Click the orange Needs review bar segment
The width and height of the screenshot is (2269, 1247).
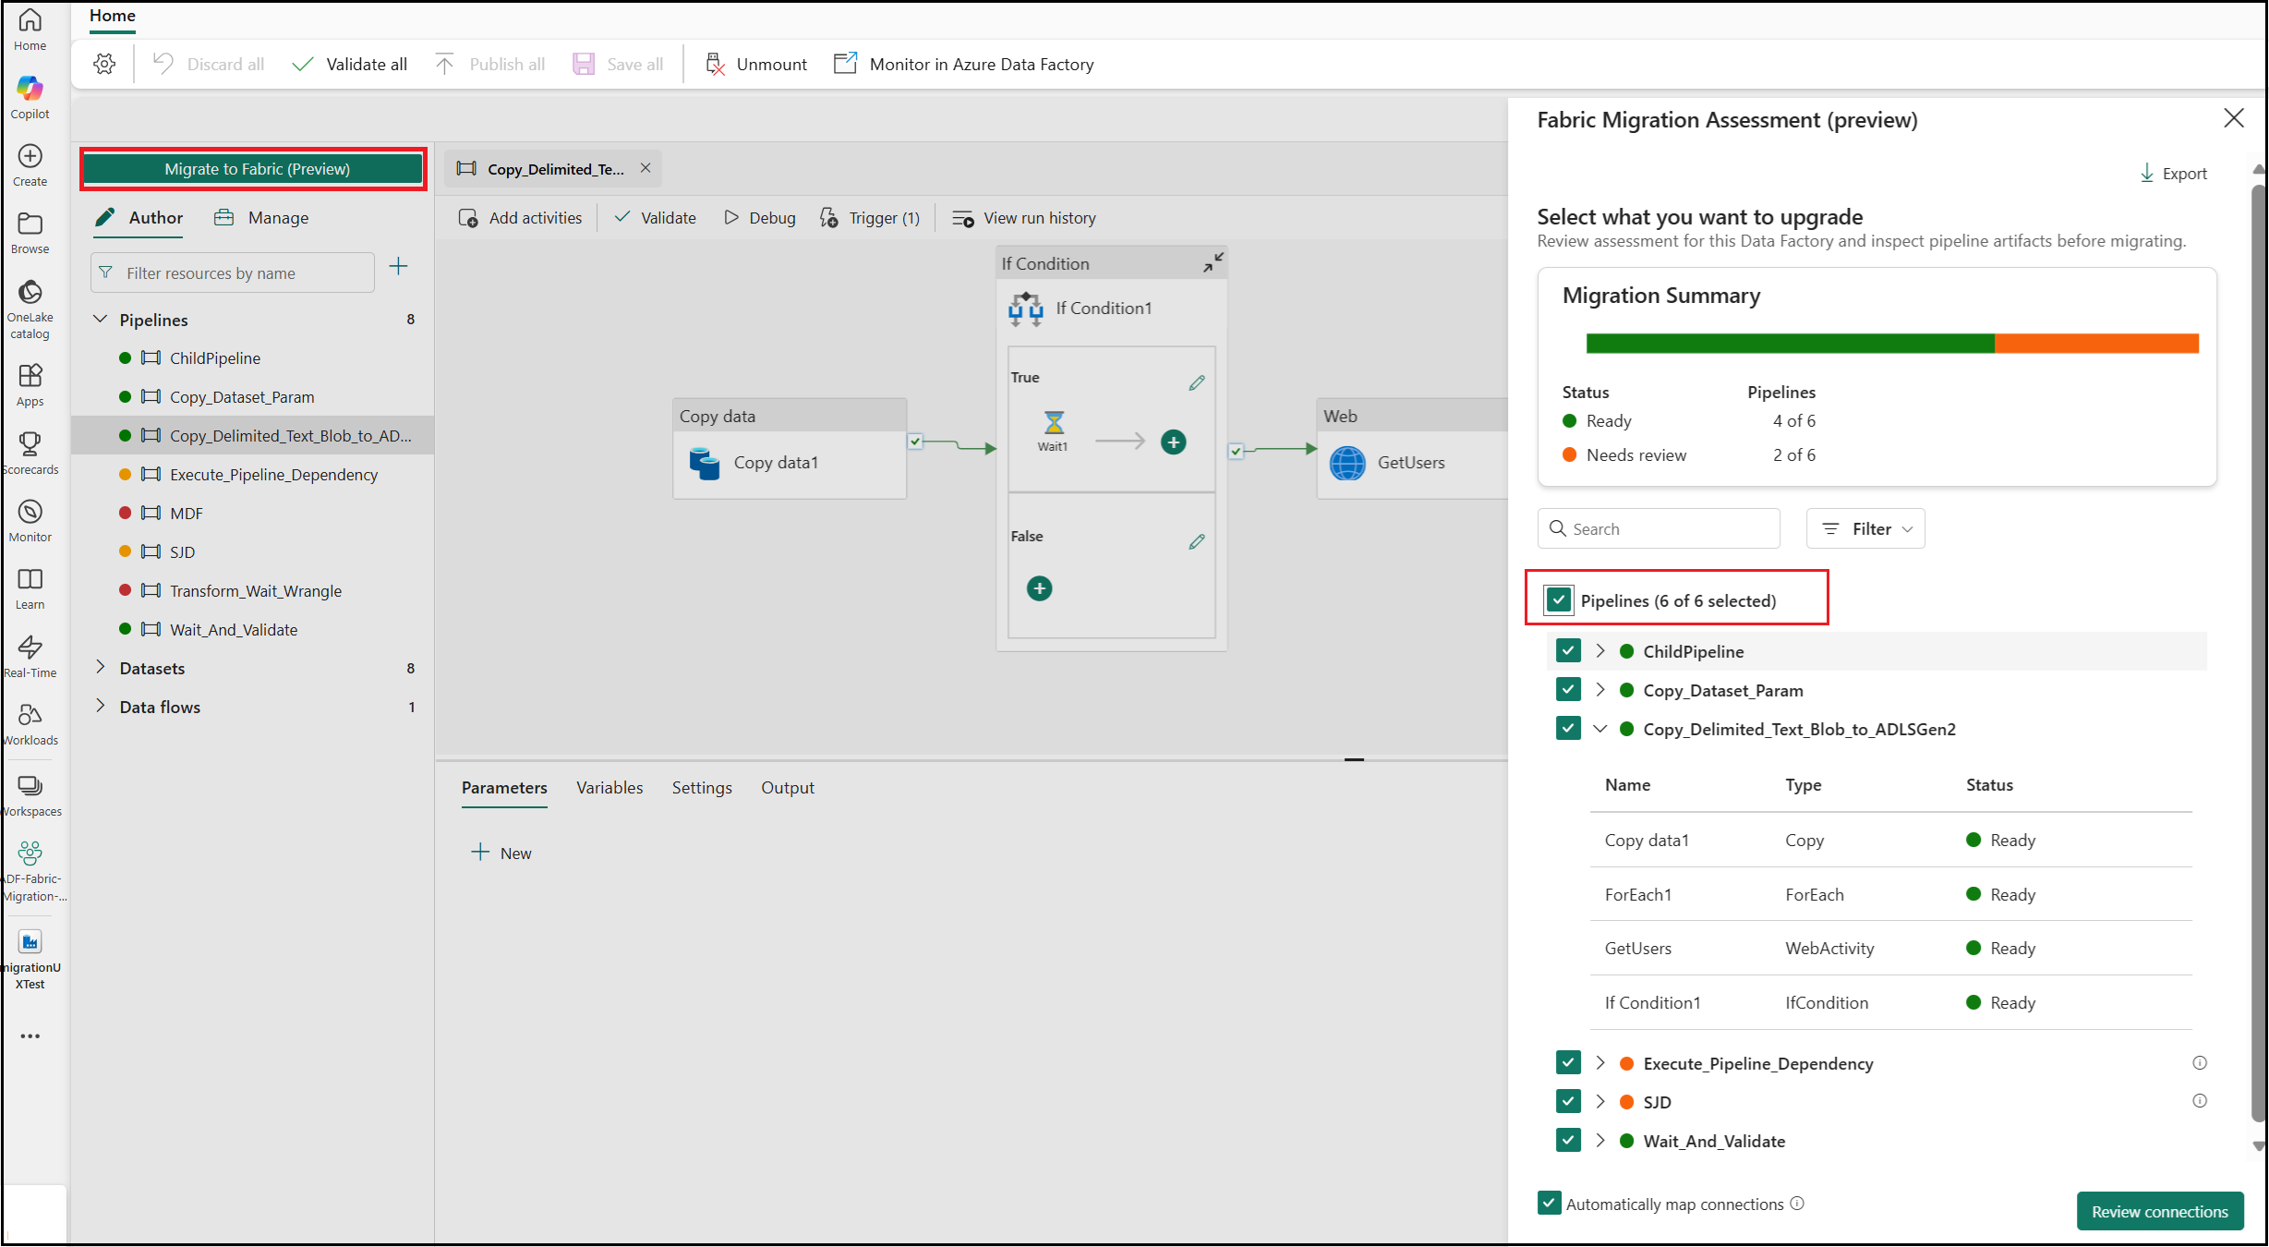(2096, 344)
